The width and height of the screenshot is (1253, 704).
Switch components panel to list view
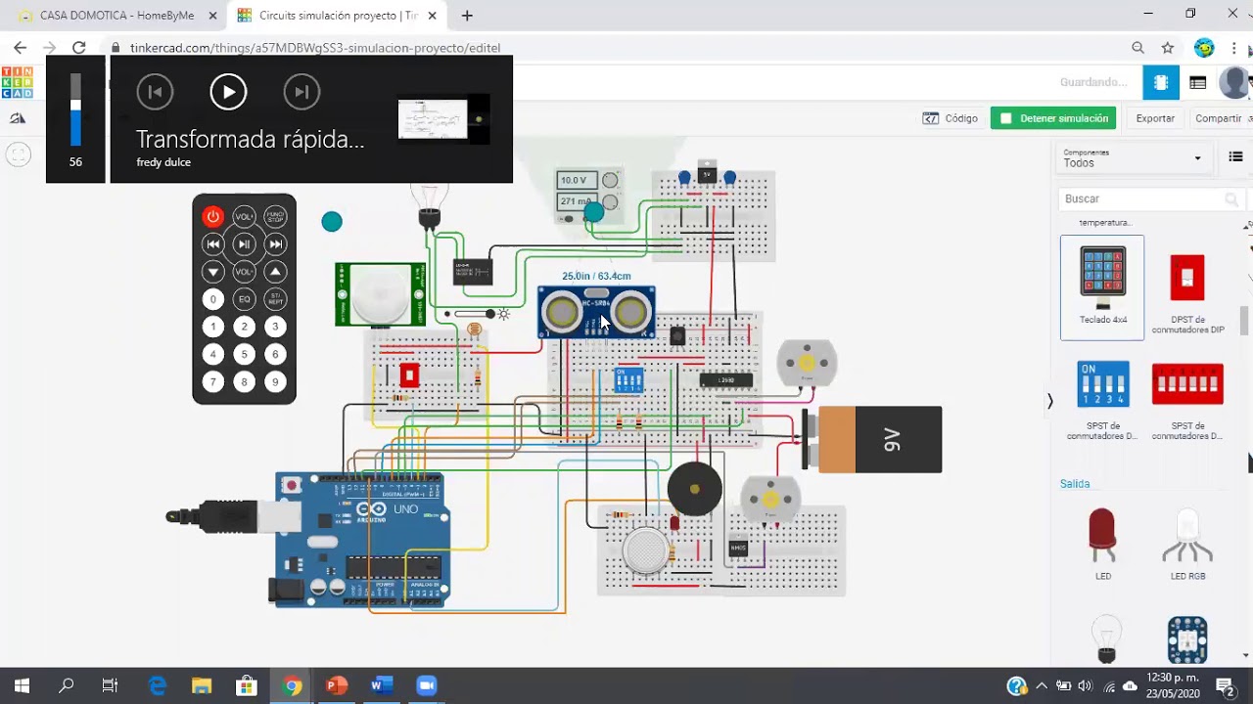click(x=1235, y=157)
